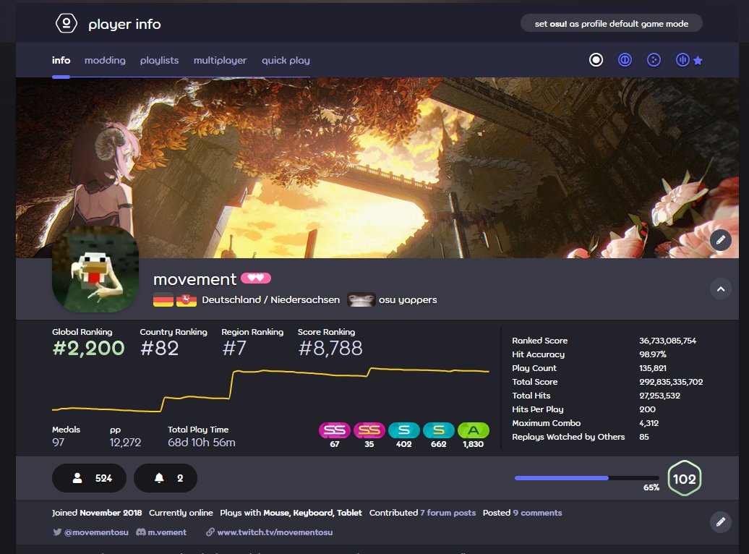Screen dimensions: 749x554
Task: Click the osu yappers team name
Action: coord(408,299)
